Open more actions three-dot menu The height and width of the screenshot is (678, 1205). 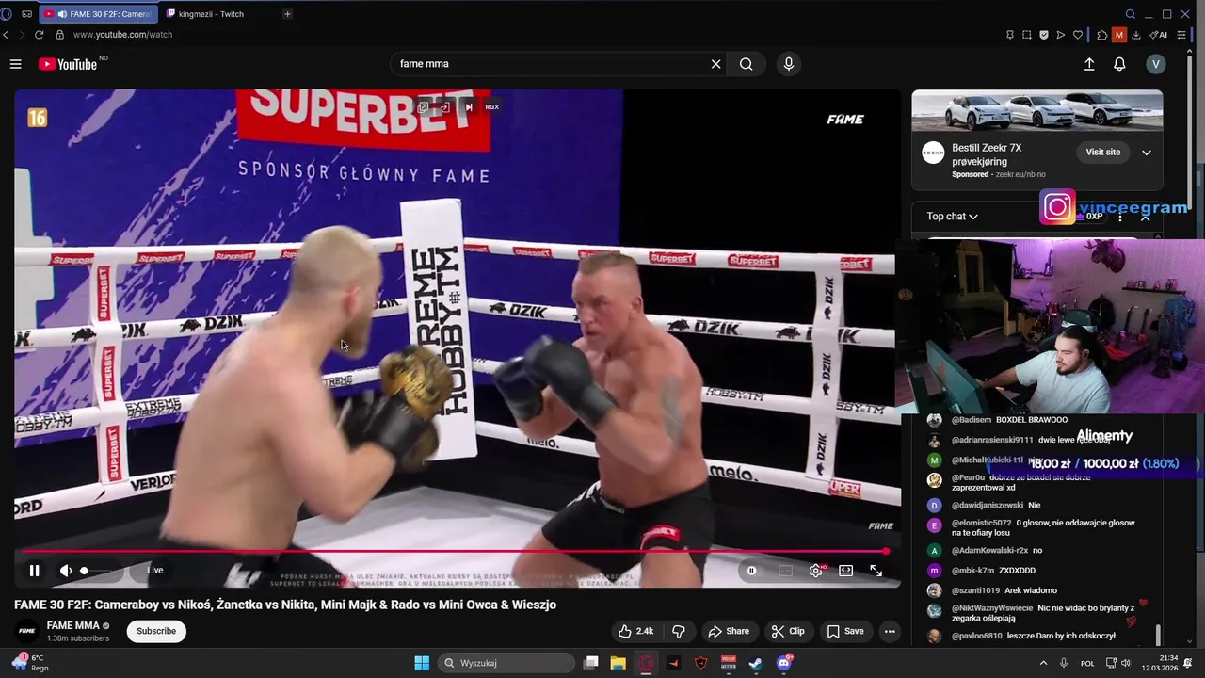[890, 631]
